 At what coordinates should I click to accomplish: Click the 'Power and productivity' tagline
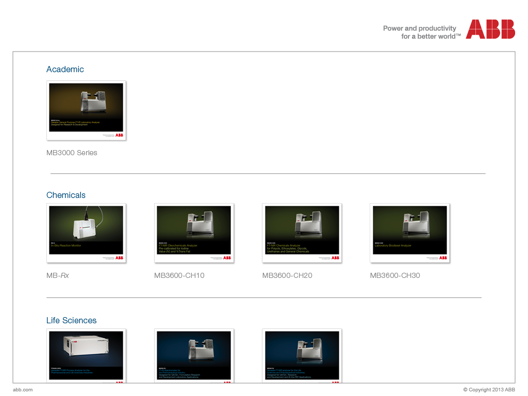pos(422,32)
